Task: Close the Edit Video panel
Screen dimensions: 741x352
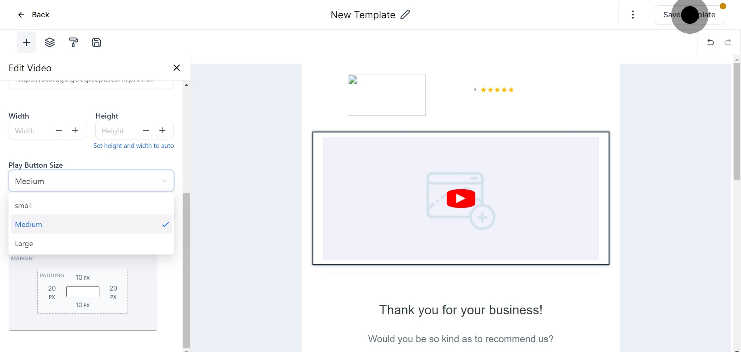Action: 176,68
